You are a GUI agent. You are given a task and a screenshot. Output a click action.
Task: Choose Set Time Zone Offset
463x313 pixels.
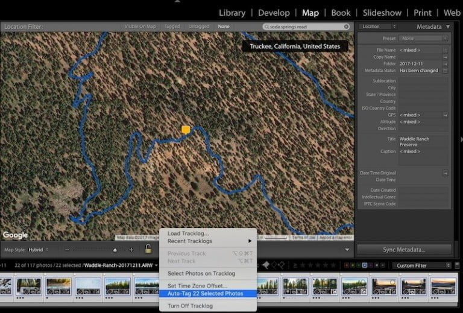pos(209,286)
